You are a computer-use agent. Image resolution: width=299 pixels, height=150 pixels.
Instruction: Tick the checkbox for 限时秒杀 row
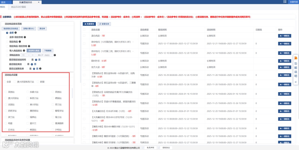(x=84, y=61)
